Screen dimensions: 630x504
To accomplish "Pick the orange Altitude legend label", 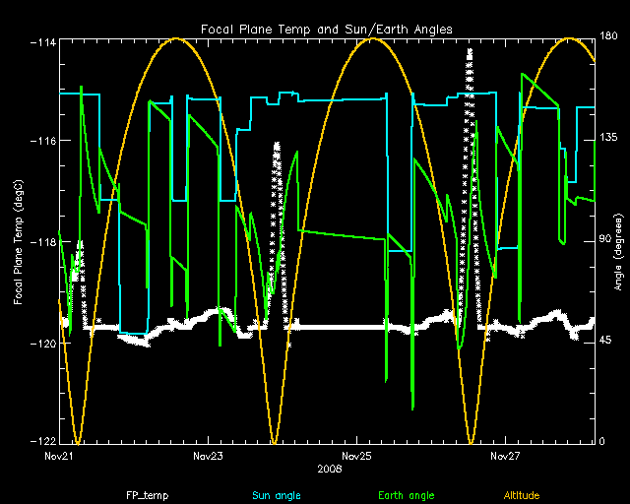I will pyautogui.click(x=527, y=496).
